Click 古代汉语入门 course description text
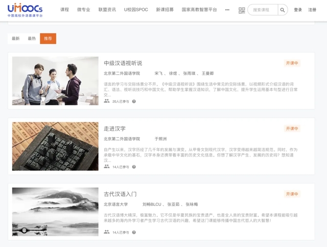 tap(201, 218)
